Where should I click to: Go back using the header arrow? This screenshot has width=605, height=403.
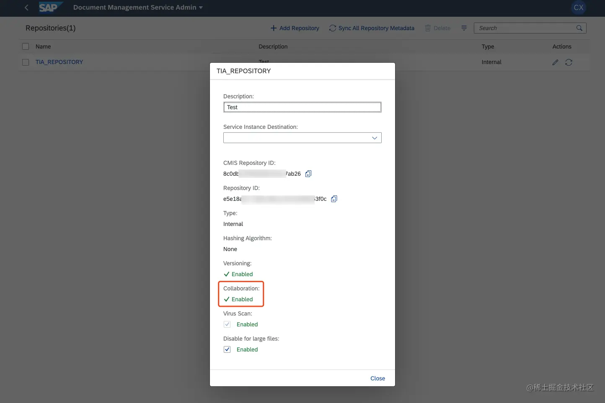coord(26,8)
